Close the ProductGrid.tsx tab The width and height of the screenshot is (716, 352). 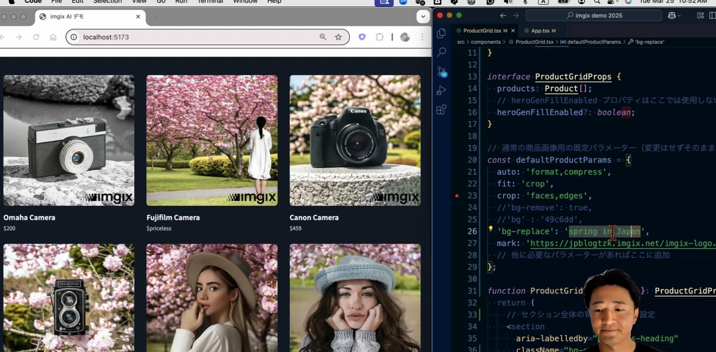tap(513, 31)
